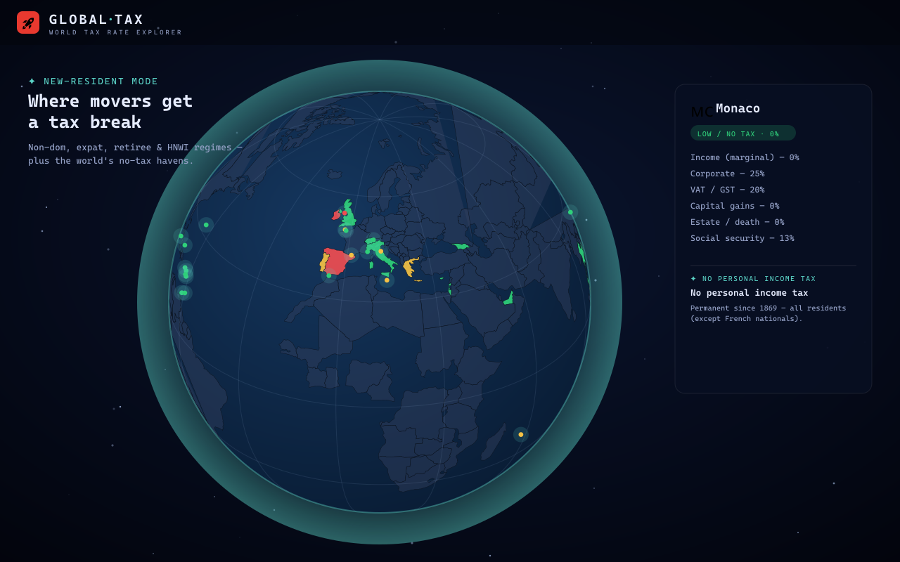Click the LOW / NO TAX · 0% badge
This screenshot has height=562, width=900.
coord(743,133)
